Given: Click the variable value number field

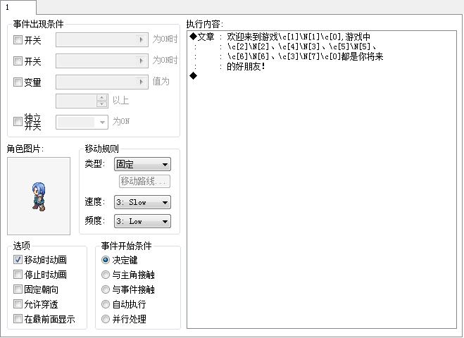Looking at the screenshot, I should 76,101.
